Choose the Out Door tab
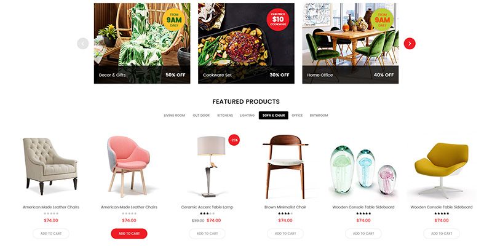This screenshot has width=492, height=246. [201, 116]
